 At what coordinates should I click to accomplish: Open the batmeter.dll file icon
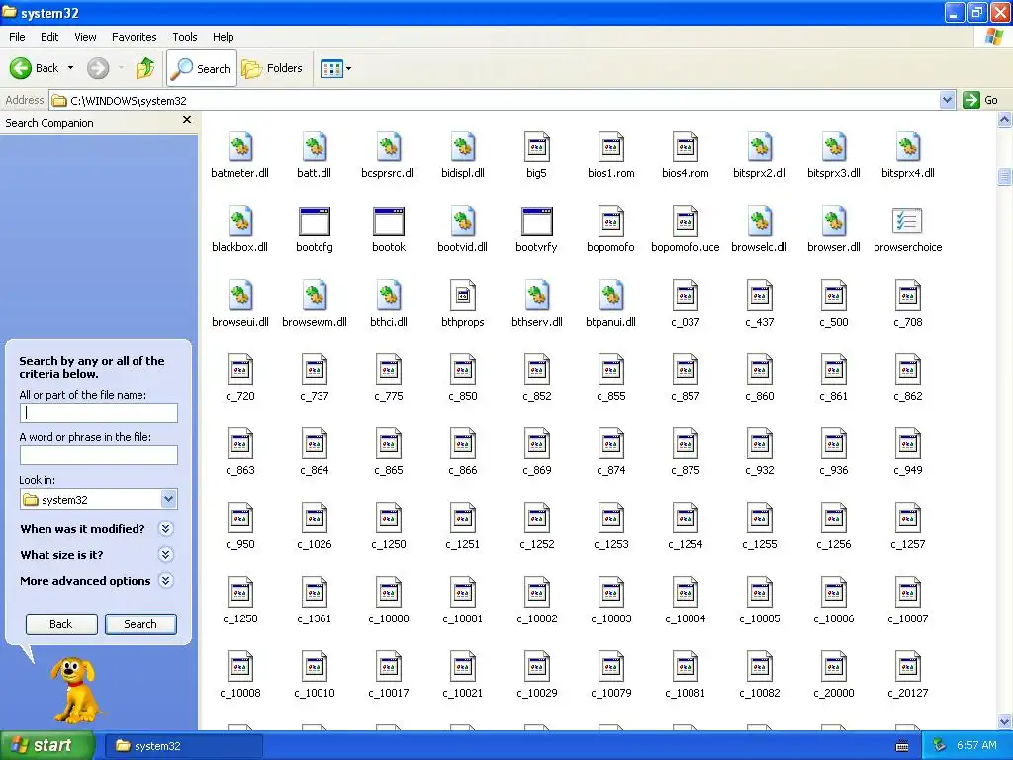[x=239, y=146]
